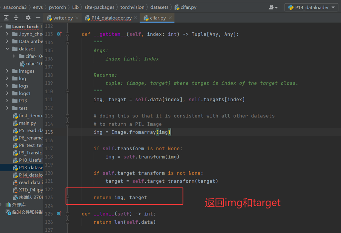The height and width of the screenshot is (233, 341).
Task: Click the collapse all icon in project toolbar
Action: (x=16, y=18)
